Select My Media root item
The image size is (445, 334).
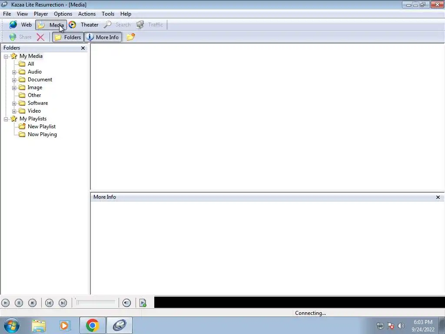(31, 56)
